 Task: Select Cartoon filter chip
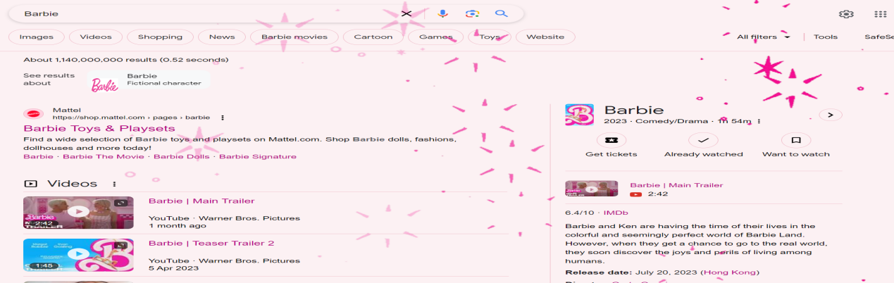pos(373,37)
